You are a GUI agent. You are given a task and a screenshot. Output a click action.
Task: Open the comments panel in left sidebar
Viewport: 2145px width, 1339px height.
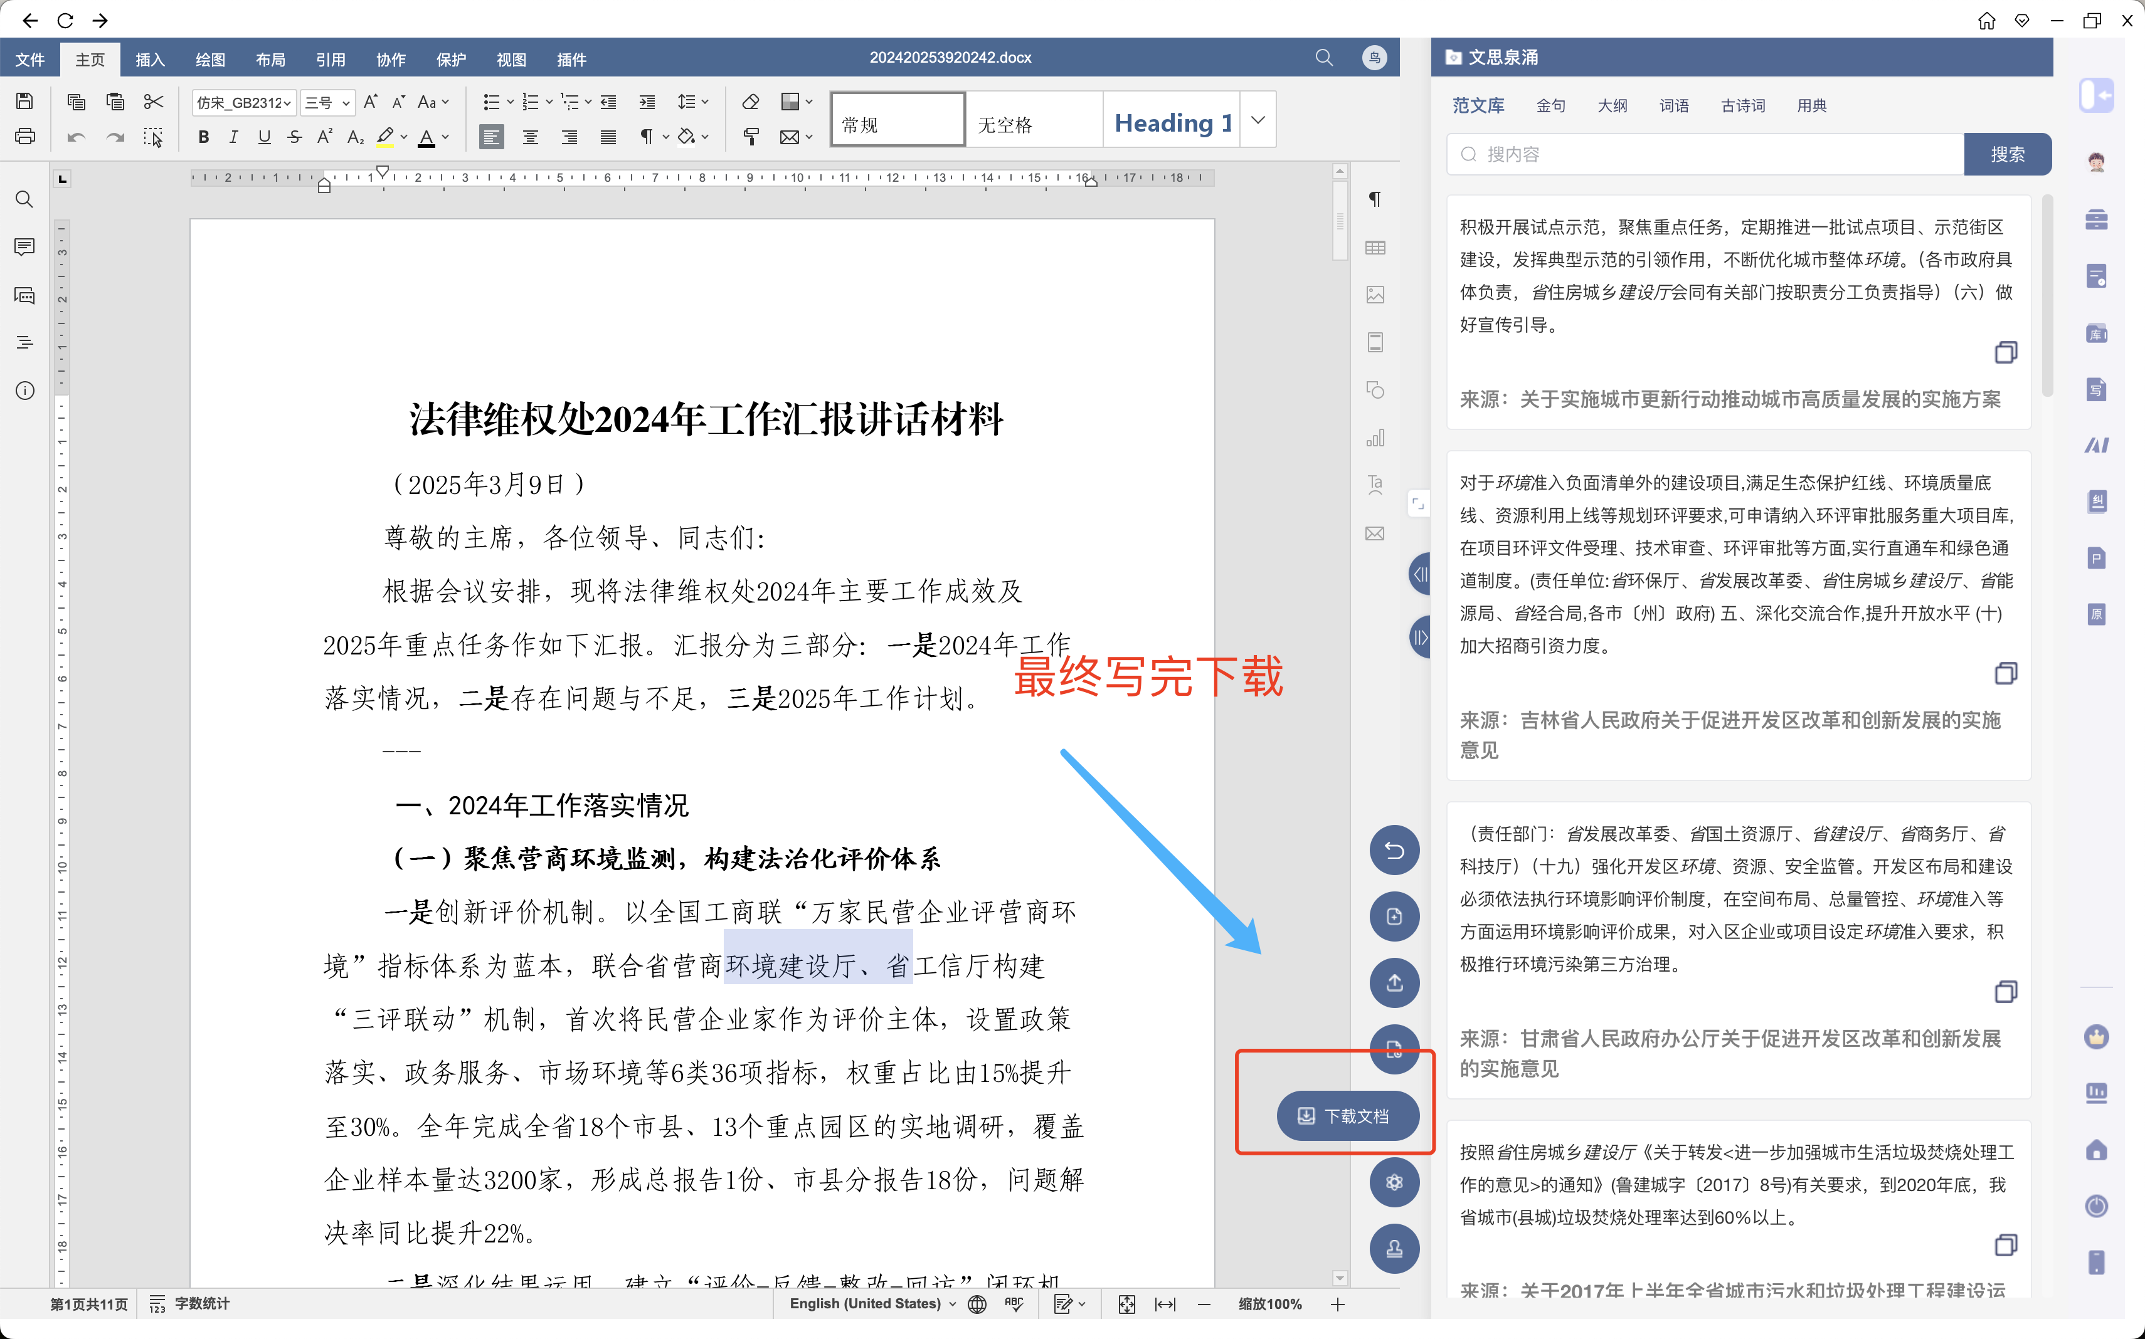pos(25,247)
